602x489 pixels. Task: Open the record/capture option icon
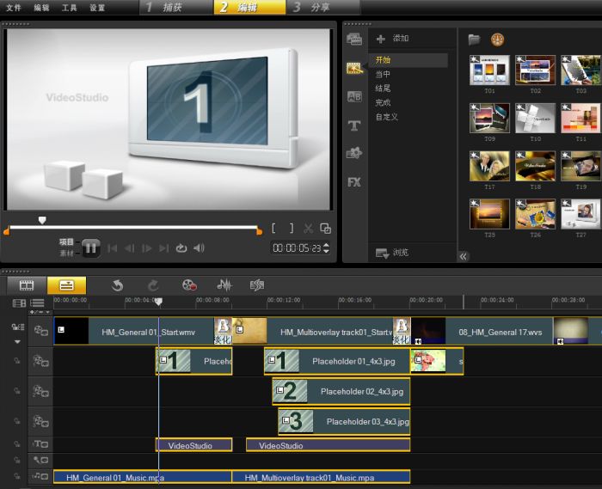point(189,285)
